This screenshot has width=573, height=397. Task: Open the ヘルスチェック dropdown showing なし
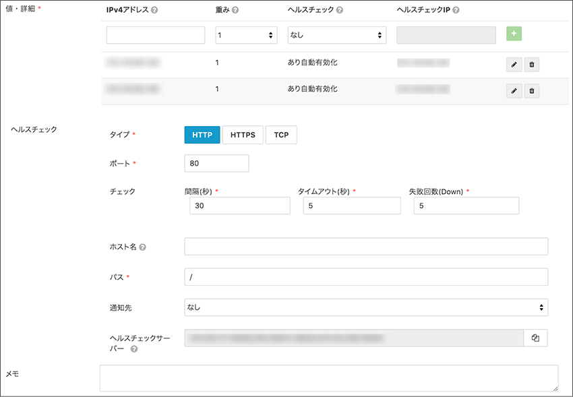(x=337, y=35)
